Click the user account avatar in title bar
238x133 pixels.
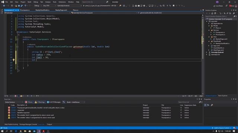pos(217,2)
